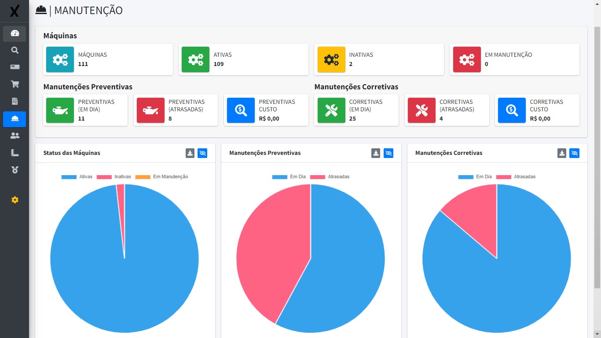The width and height of the screenshot is (601, 338).
Task: Download the Manutenções Corretivas chart
Action: coord(562,153)
